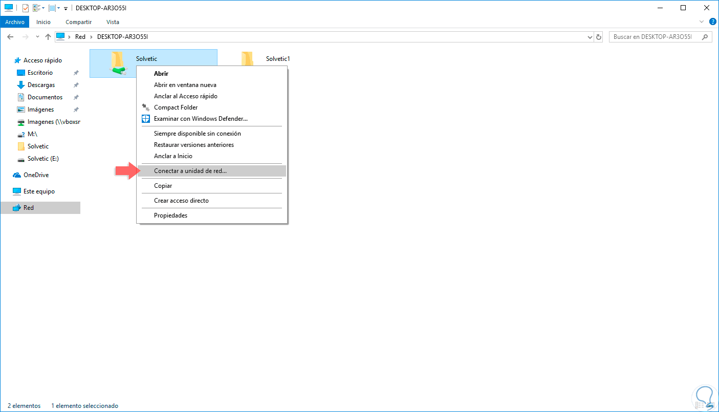
Task: Switch to the Compartir ribbon tab
Action: click(79, 22)
